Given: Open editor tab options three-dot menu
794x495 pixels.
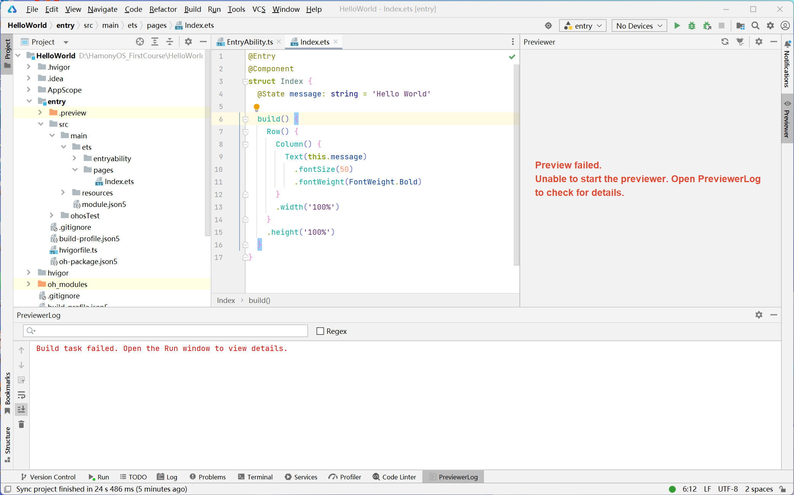Looking at the screenshot, I should (x=513, y=42).
